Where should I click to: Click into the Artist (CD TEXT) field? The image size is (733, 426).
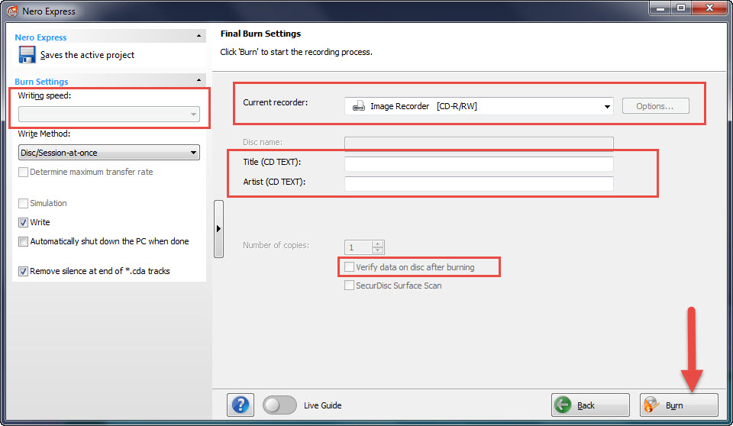(x=479, y=184)
